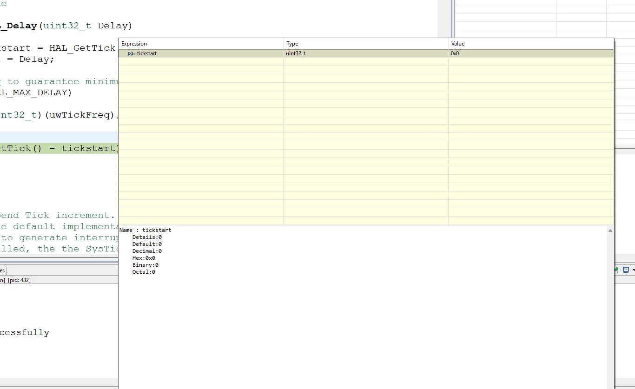
Task: Click the detail pane scrollbar up arrow
Action: (610, 231)
